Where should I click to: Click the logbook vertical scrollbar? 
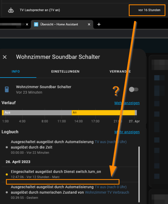139,174
